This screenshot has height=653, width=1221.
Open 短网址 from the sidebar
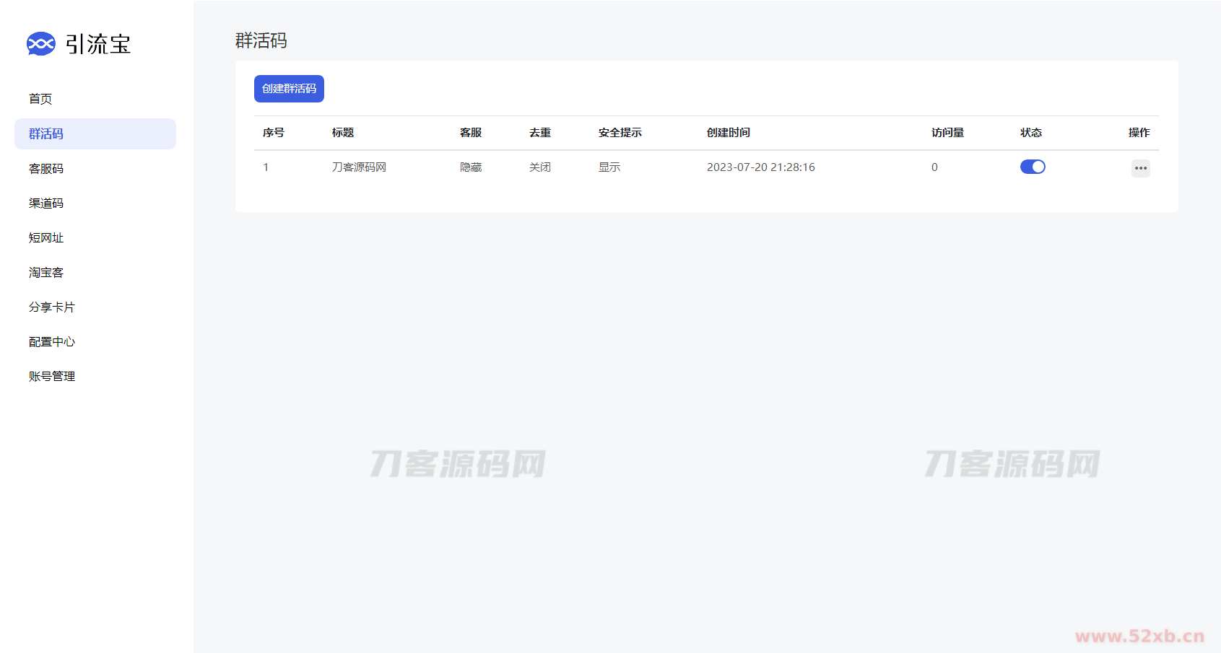[x=46, y=238]
